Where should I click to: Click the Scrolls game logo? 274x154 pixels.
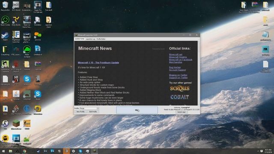pyautogui.click(x=180, y=89)
